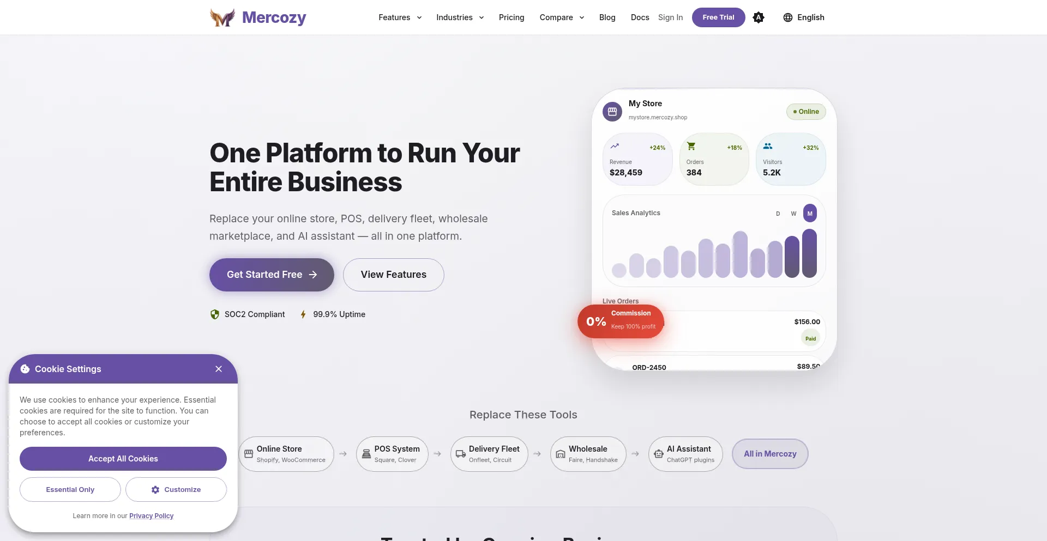Click the cookie icon in Cookie Settings
Screen dimensions: 1047x541
25,369
